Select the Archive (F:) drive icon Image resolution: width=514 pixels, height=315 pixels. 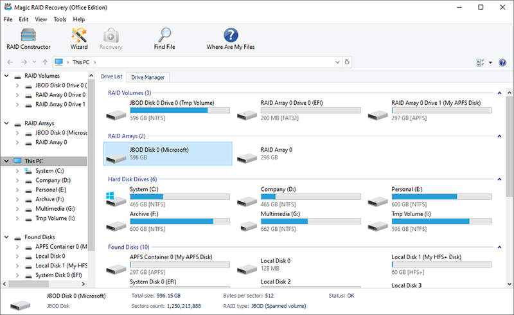pos(116,226)
